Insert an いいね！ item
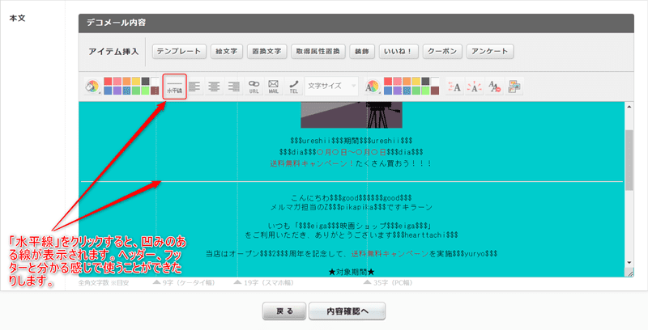Screen dimensions: 648x330 click(x=399, y=52)
